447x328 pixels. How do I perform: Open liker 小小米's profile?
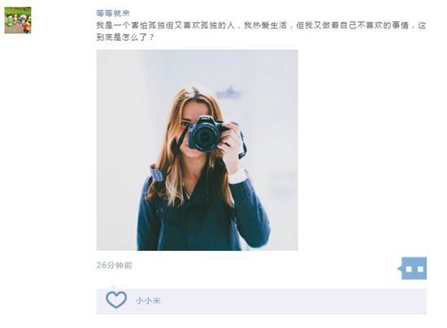pyautogui.click(x=148, y=300)
